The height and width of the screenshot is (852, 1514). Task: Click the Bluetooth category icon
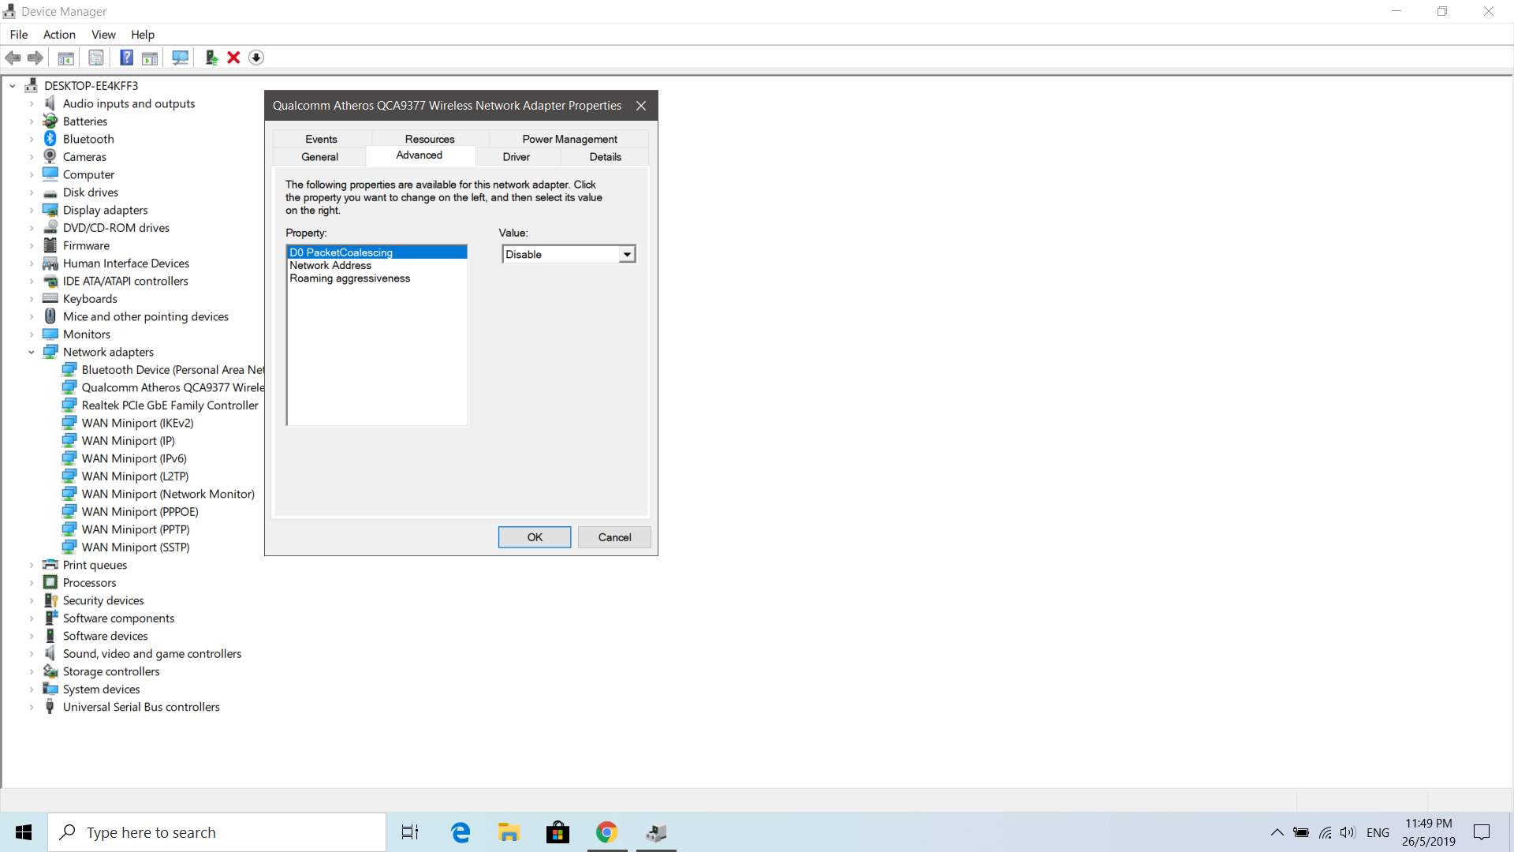(50, 139)
